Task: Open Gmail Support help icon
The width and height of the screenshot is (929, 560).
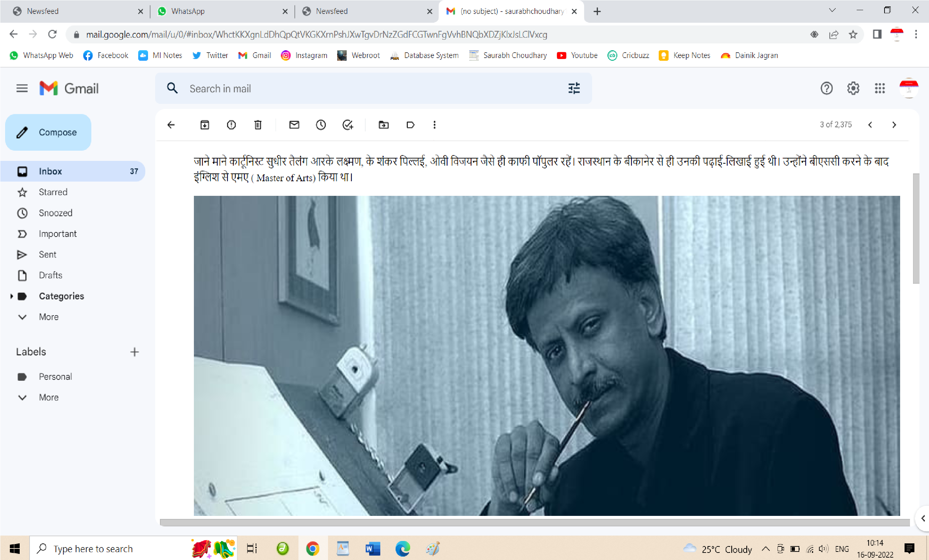Action: 826,88
